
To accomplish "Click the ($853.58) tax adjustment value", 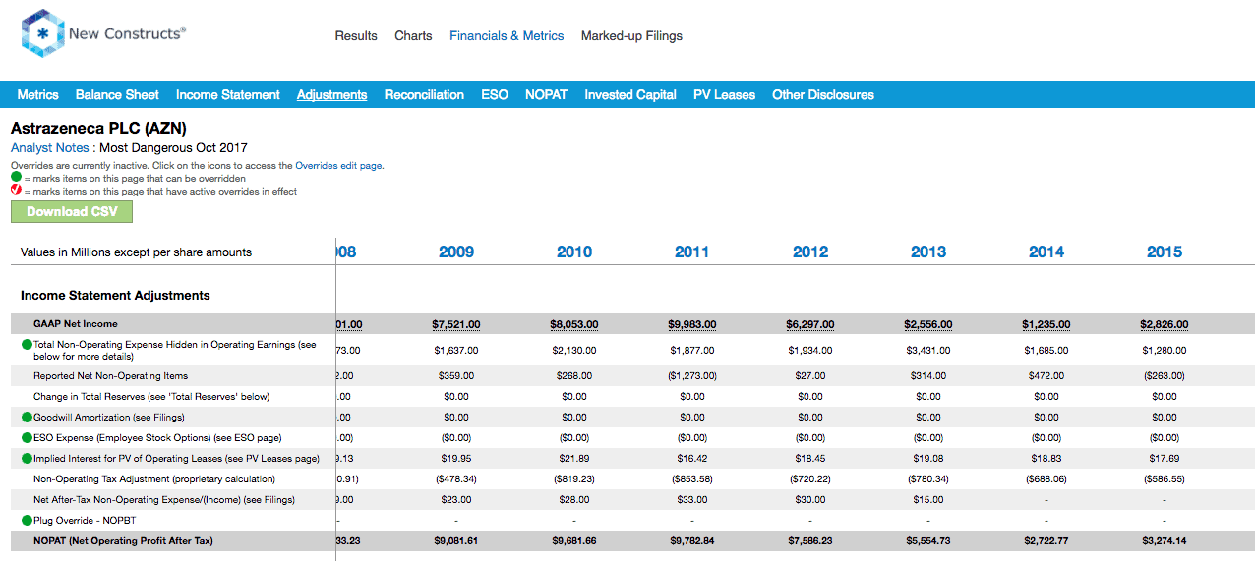I will [692, 479].
